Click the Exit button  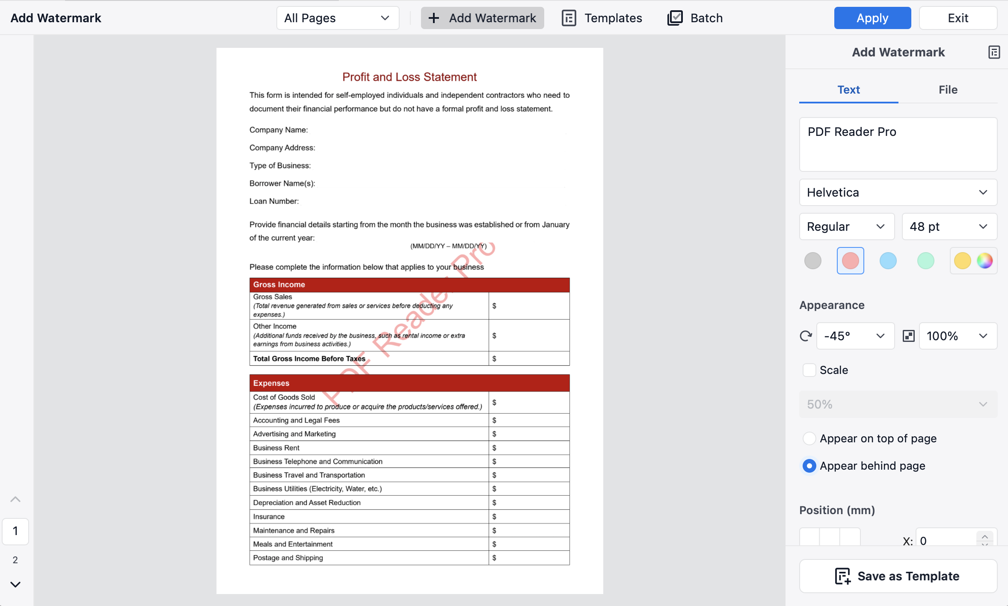click(958, 18)
